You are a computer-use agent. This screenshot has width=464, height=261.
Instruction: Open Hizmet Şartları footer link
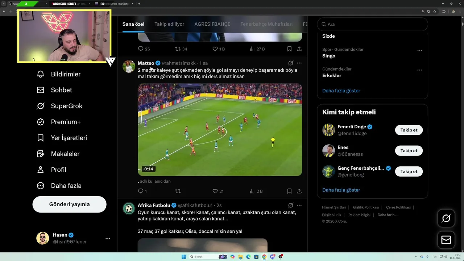coord(334,207)
